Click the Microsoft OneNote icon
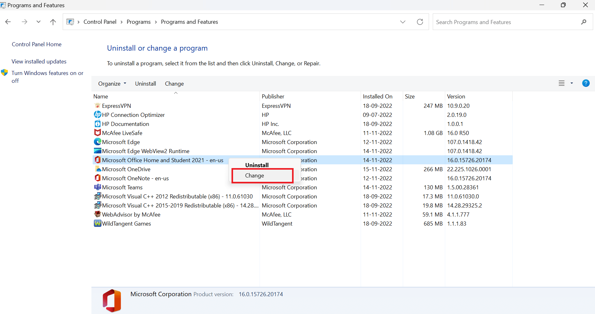 point(97,178)
